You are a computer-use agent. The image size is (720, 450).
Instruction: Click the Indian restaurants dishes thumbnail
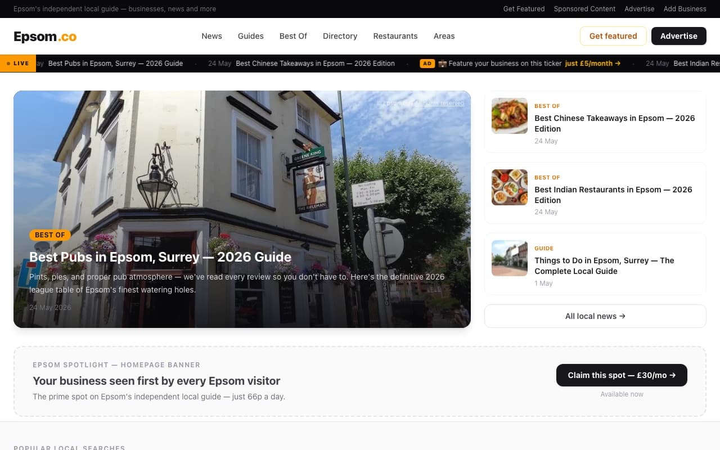[510, 187]
